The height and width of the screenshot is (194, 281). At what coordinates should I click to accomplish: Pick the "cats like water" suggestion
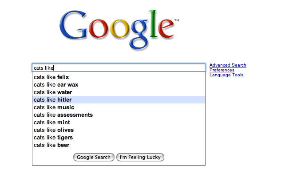[x=53, y=92]
